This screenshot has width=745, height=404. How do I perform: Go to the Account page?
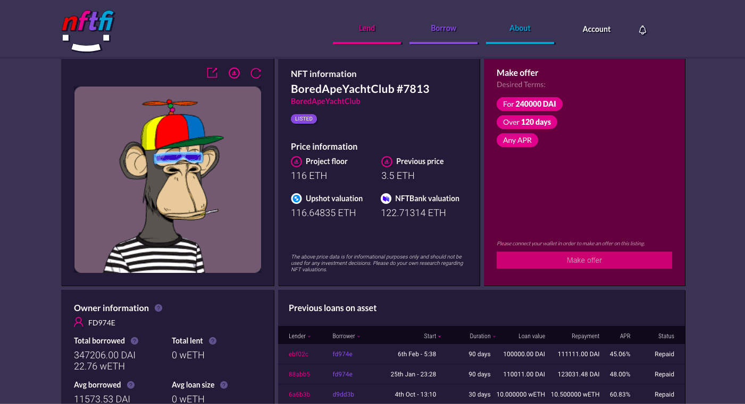[x=597, y=29]
